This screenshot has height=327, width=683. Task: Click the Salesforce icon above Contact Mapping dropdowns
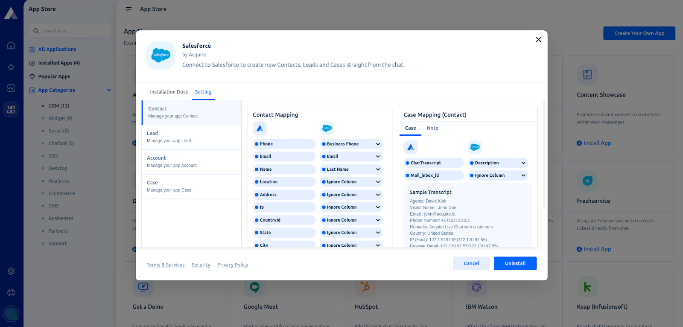pyautogui.click(x=327, y=128)
